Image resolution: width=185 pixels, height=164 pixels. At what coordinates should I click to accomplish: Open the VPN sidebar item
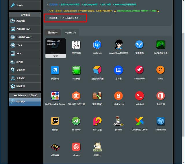pos(25,54)
